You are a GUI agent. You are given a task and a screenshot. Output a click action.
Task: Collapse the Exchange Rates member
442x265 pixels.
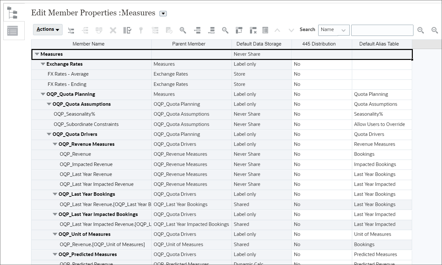point(43,64)
